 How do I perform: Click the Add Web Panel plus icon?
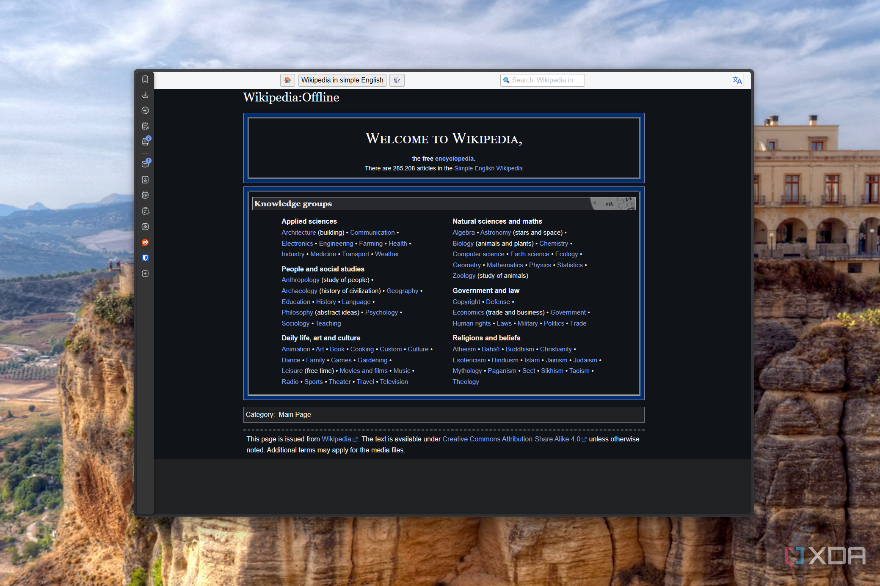point(145,274)
